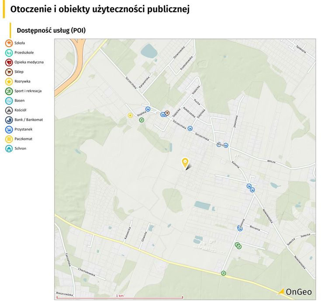This screenshot has height=305, width=321.
Task: Select the Otoczenie i obiekty użyteczności publicznej title
Action: point(100,9)
